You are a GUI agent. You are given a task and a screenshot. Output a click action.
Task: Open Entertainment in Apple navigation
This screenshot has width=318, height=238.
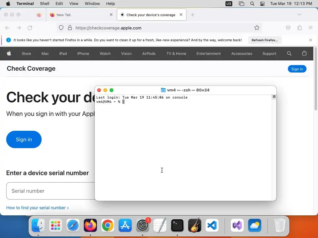(x=208, y=54)
